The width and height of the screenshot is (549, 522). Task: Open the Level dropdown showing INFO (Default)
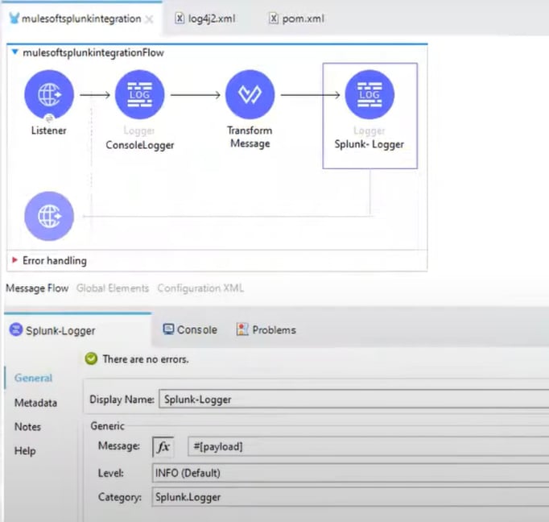point(350,473)
